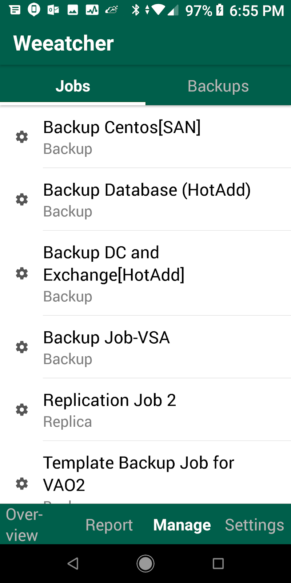
Task: Tap the Android home circle button
Action: point(145,564)
